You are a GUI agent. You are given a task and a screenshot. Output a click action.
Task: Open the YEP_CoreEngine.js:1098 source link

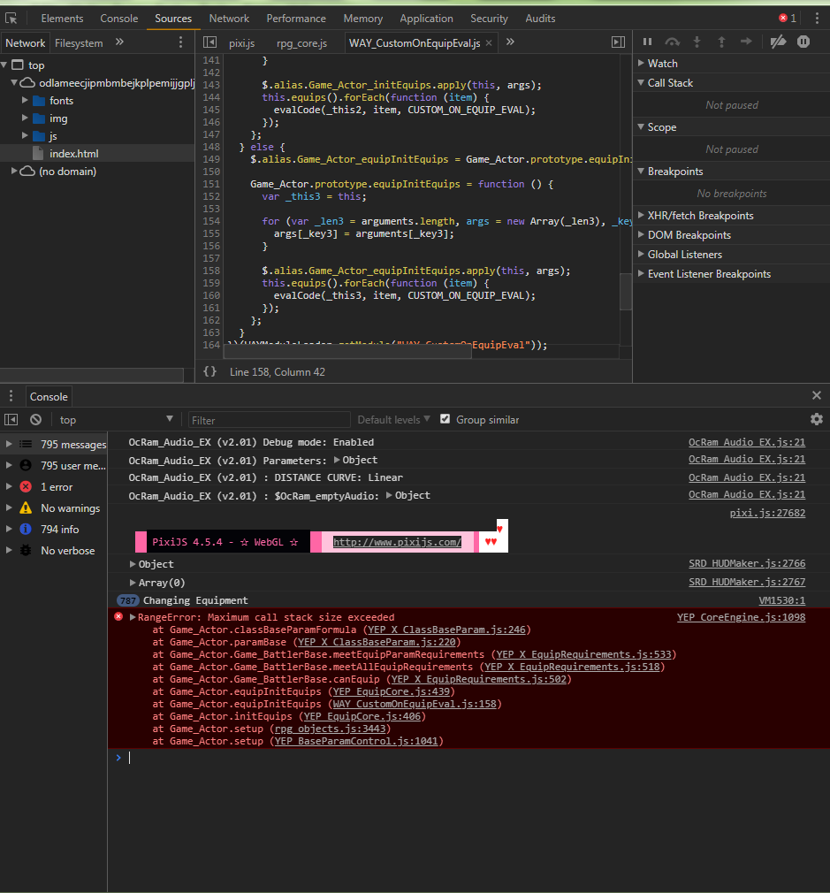[741, 617]
